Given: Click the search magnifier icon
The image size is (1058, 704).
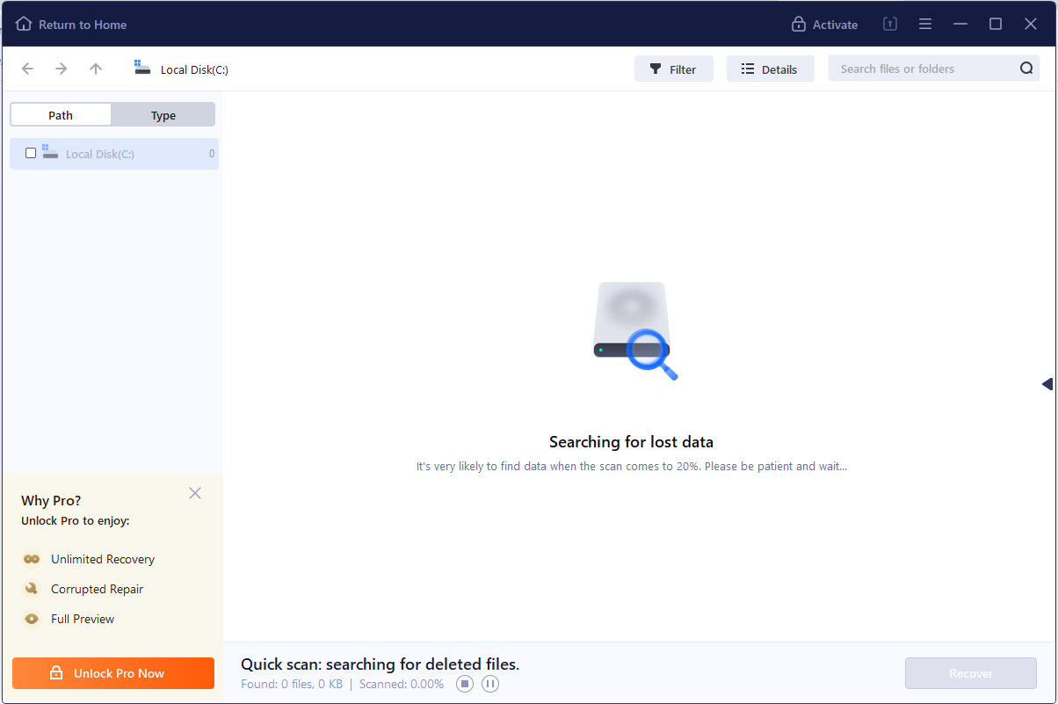Looking at the screenshot, I should [1026, 69].
